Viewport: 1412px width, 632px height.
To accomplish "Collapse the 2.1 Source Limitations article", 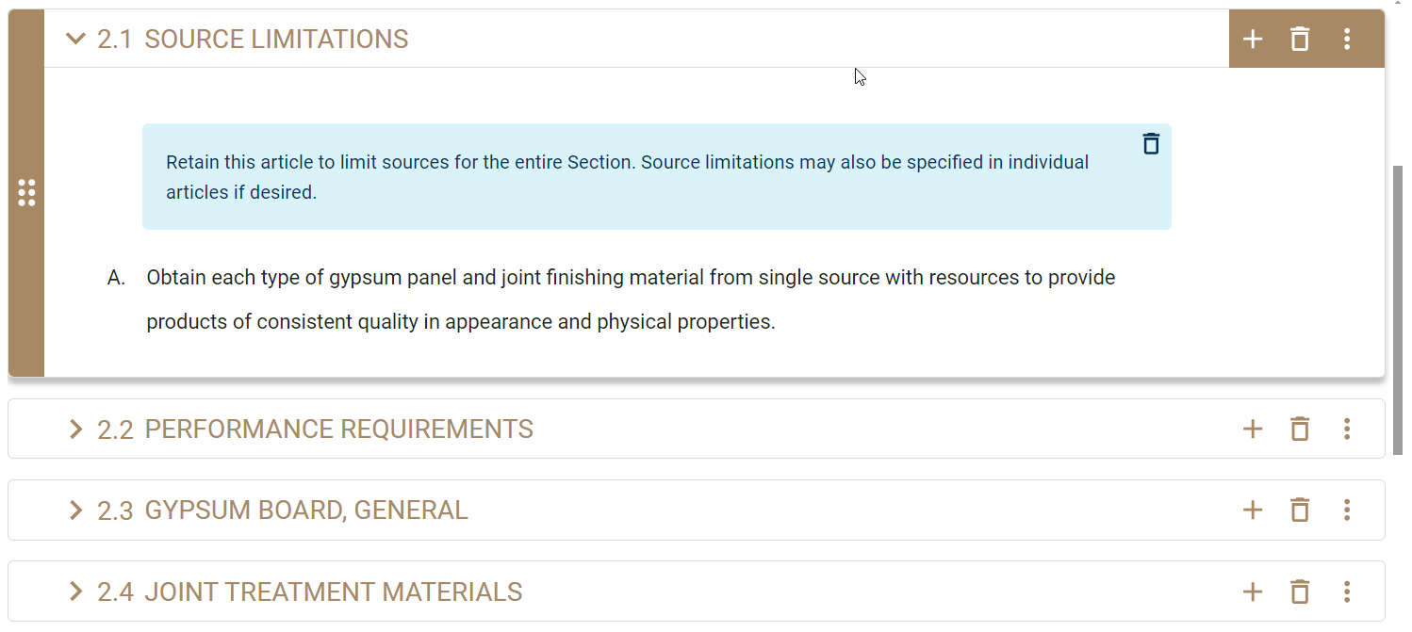I will pyautogui.click(x=76, y=40).
